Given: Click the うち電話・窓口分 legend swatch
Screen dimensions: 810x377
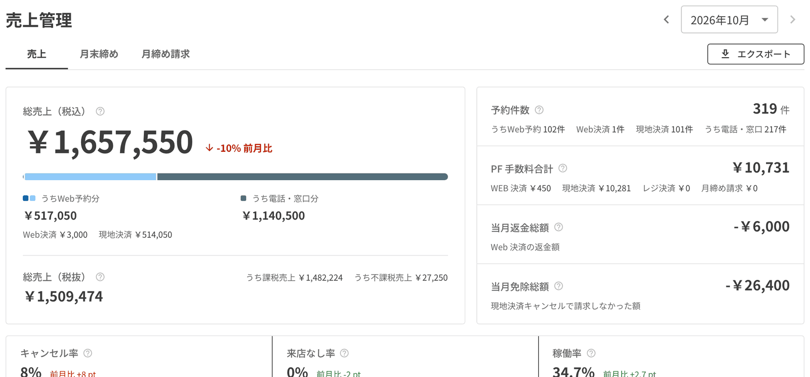Looking at the screenshot, I should point(244,198).
